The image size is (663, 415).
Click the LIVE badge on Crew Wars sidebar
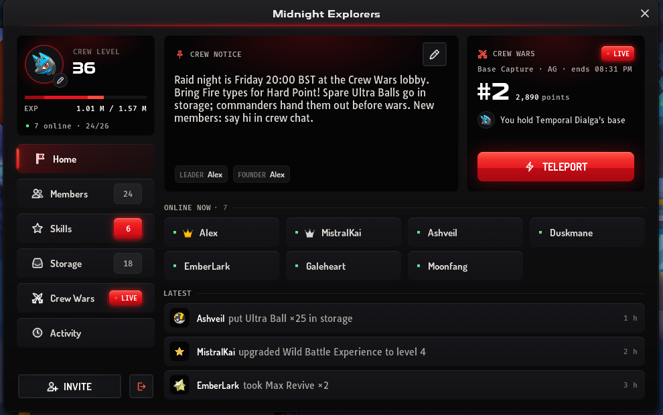click(x=126, y=298)
